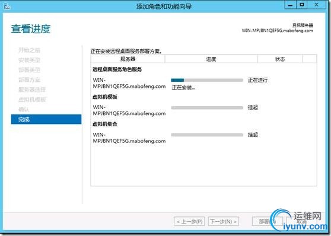331x236 pixels.
Task: Click the 正在进行 status text
Action: pyautogui.click(x=258, y=80)
